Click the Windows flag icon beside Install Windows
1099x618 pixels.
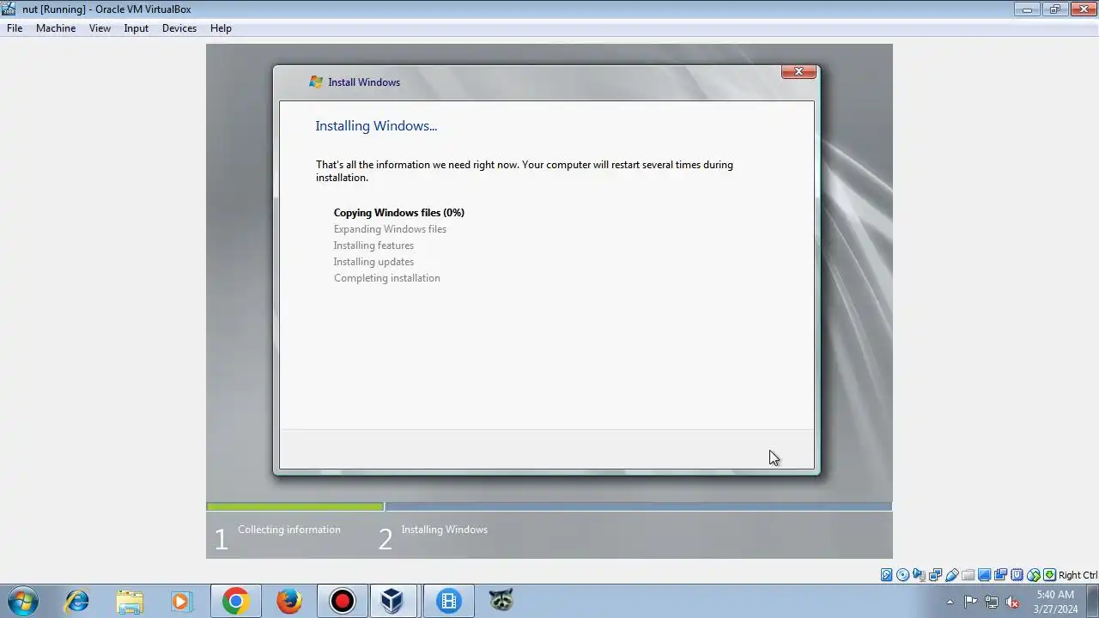(x=316, y=82)
